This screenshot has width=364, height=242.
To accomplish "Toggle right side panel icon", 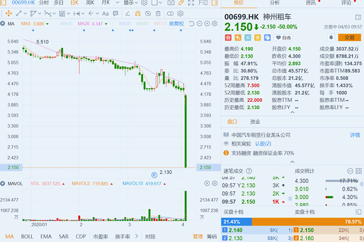I will click(215, 2).
